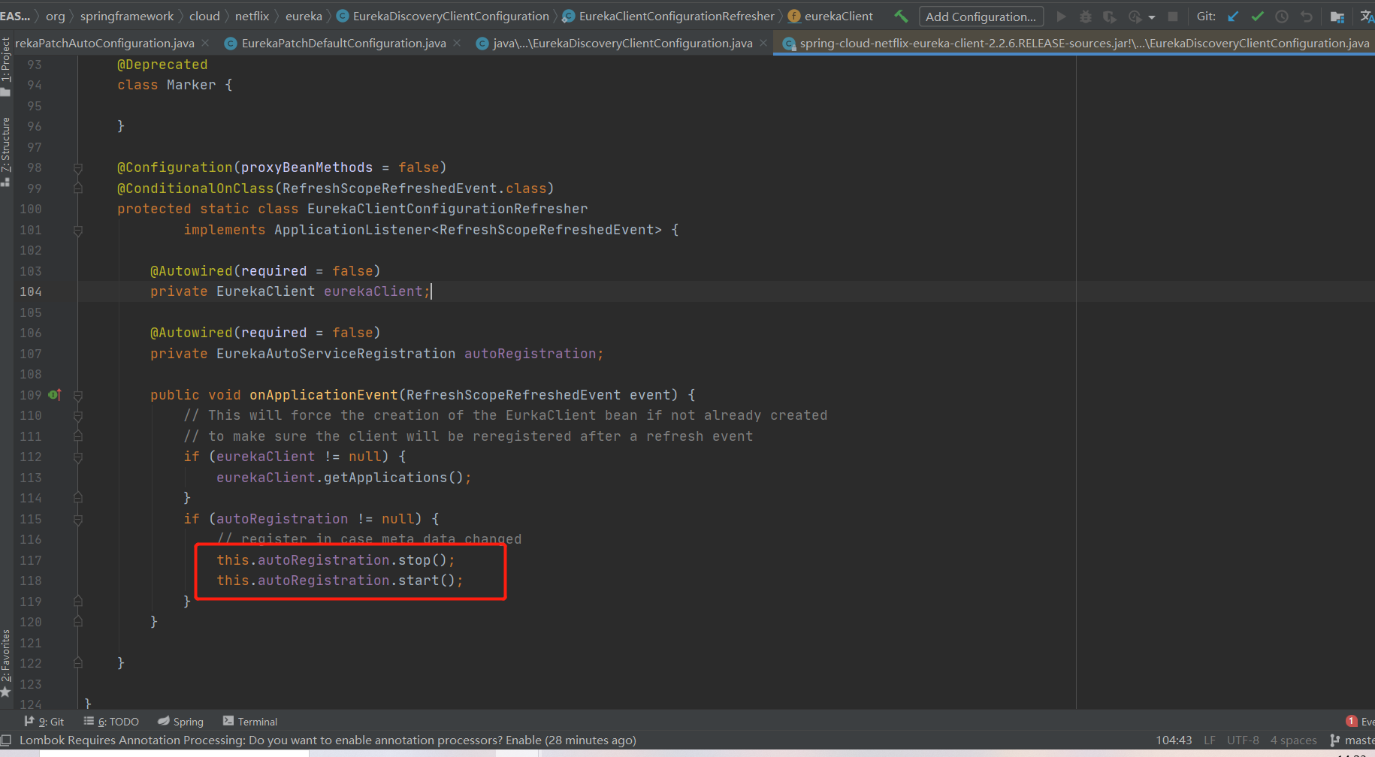The width and height of the screenshot is (1375, 757).
Task: Click the Lombok annotation processing status message
Action: pyautogui.click(x=328, y=740)
